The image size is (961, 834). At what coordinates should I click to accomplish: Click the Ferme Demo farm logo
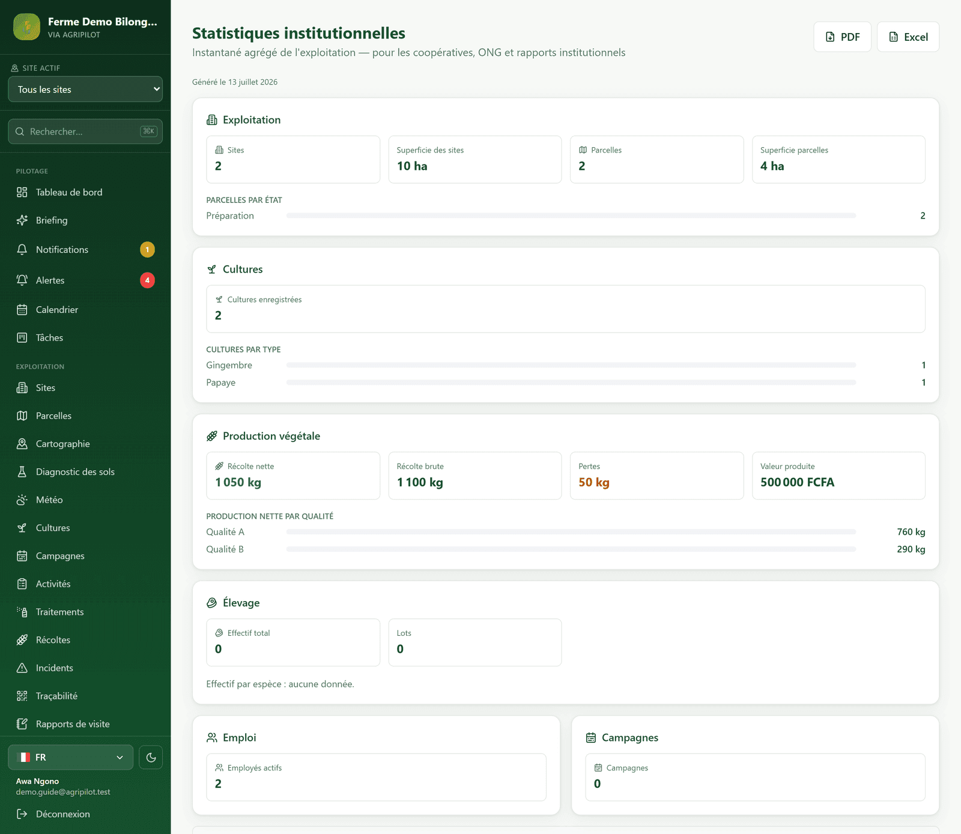[x=26, y=27]
